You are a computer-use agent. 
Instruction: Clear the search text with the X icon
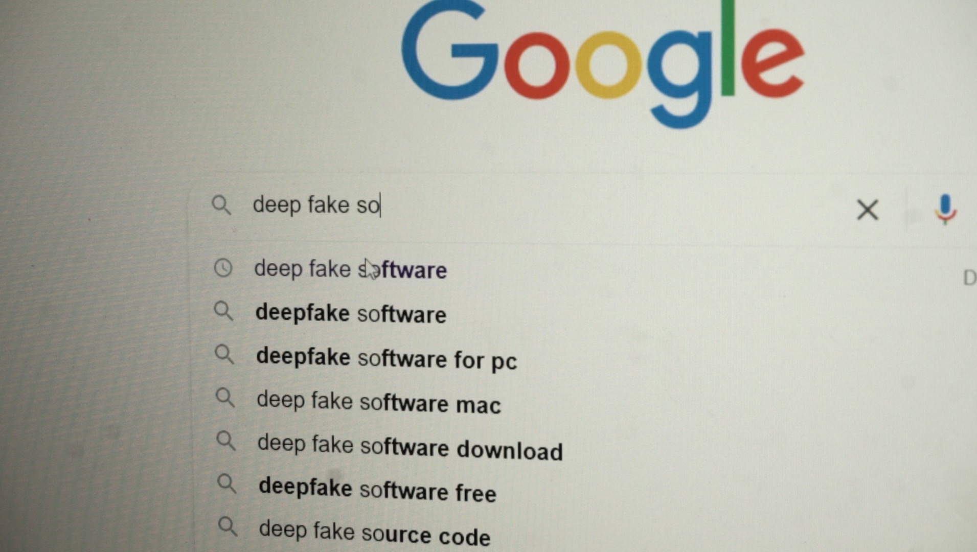click(x=867, y=210)
